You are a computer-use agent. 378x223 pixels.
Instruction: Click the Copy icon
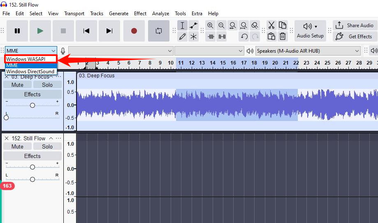(x=282, y=26)
